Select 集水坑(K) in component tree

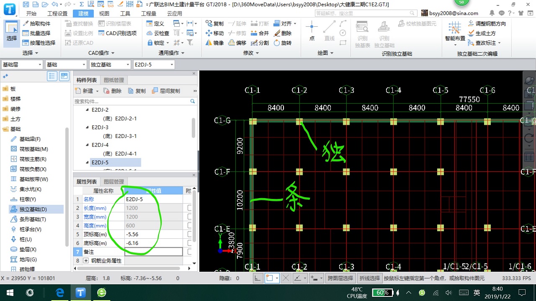(x=26, y=189)
